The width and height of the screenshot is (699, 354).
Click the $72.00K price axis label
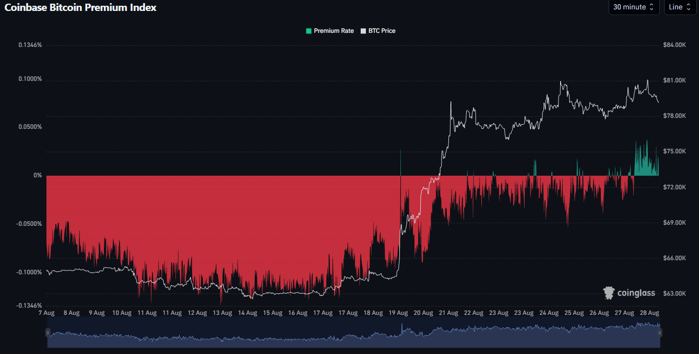[x=673, y=187]
